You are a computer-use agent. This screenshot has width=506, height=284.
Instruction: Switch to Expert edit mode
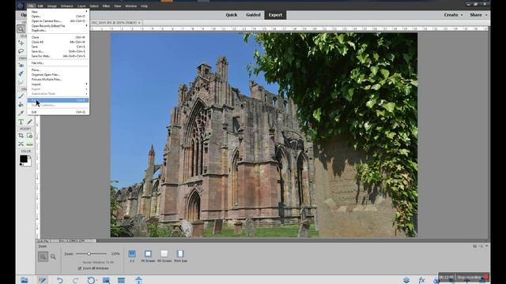pyautogui.click(x=275, y=15)
